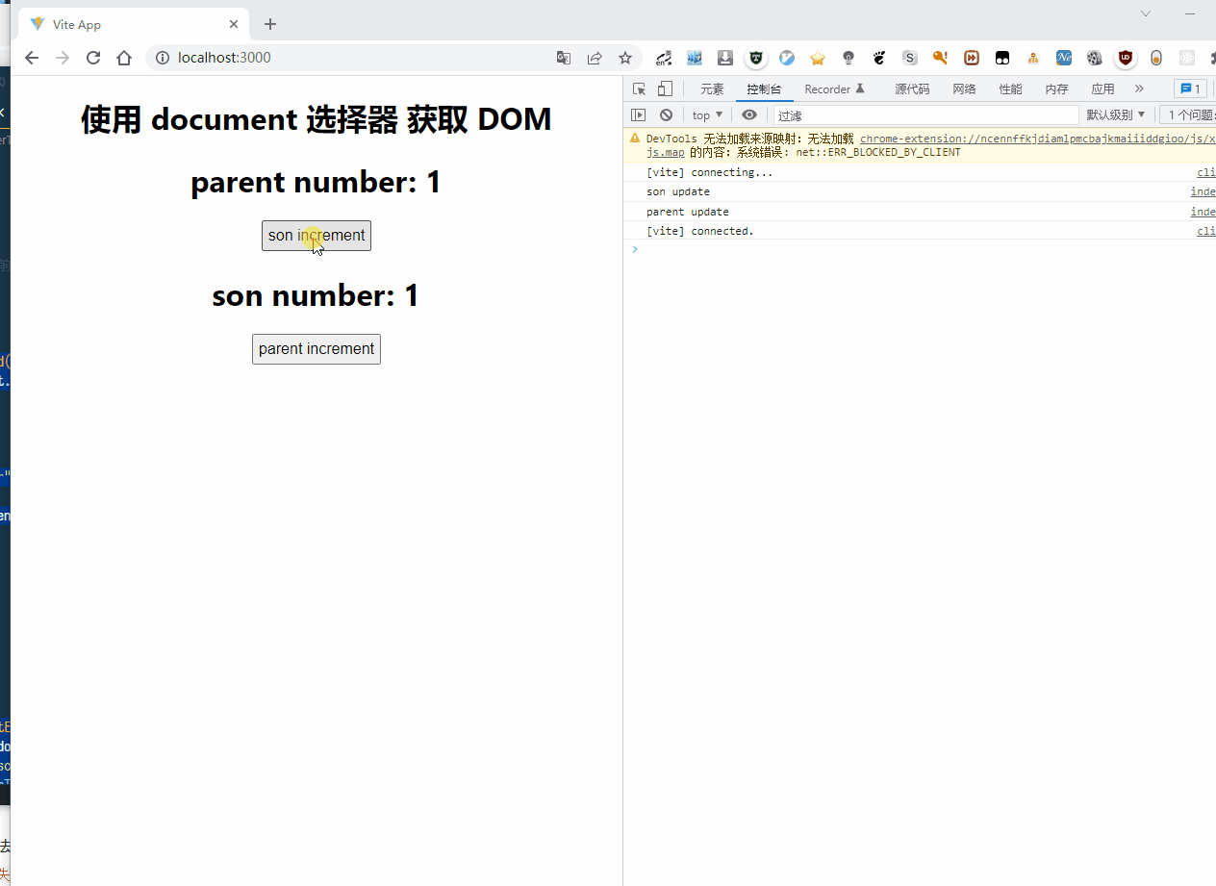Screen dimensions: 1216x886
Task: Reload the localhost page
Action: (93, 58)
